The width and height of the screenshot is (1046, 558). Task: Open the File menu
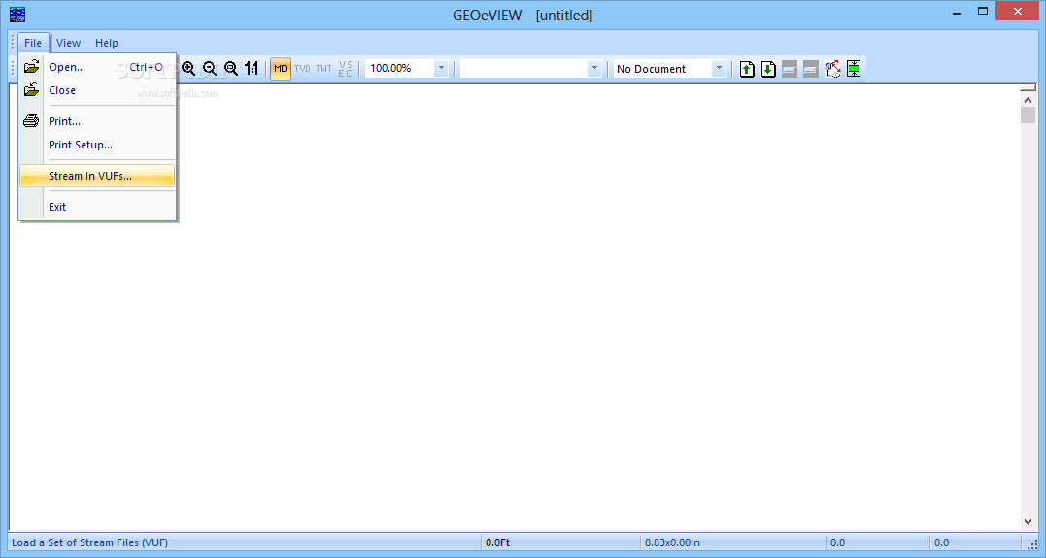coord(33,43)
